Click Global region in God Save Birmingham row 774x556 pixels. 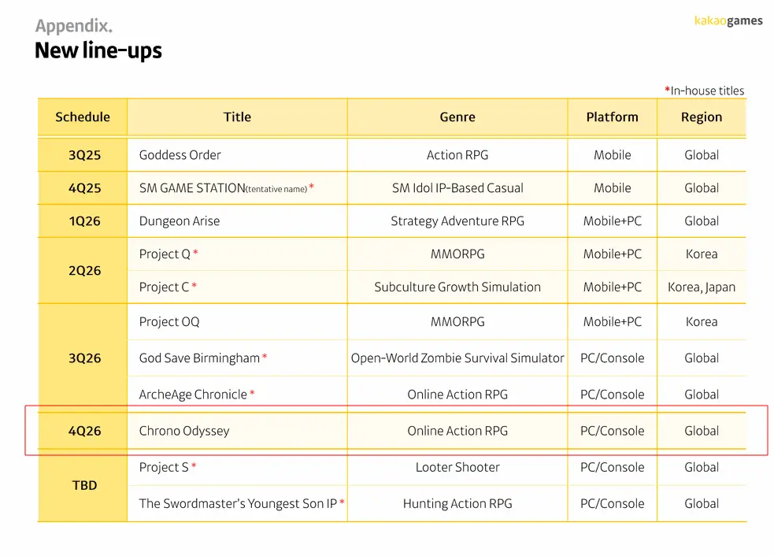coord(702,358)
